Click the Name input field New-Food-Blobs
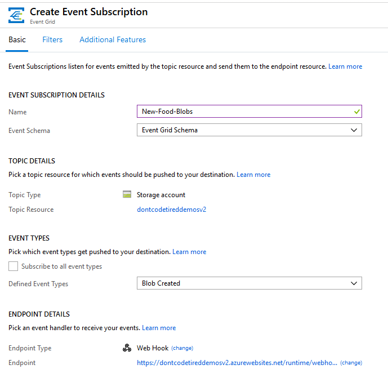Viewport: 388px width, 378px height. (249, 112)
